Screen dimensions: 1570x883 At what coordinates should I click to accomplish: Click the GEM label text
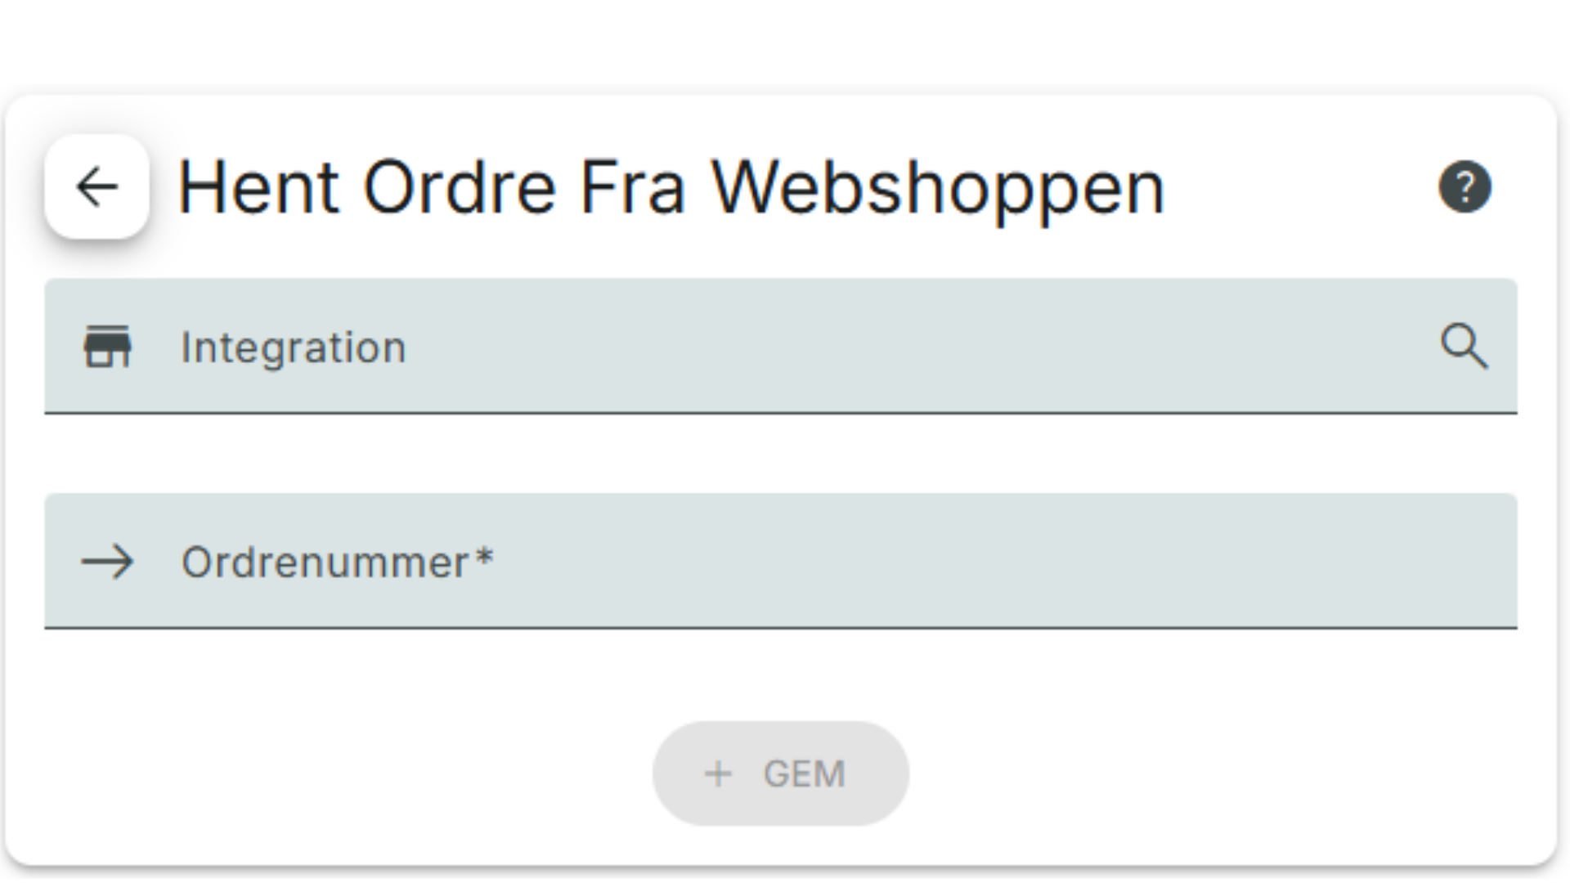804,774
